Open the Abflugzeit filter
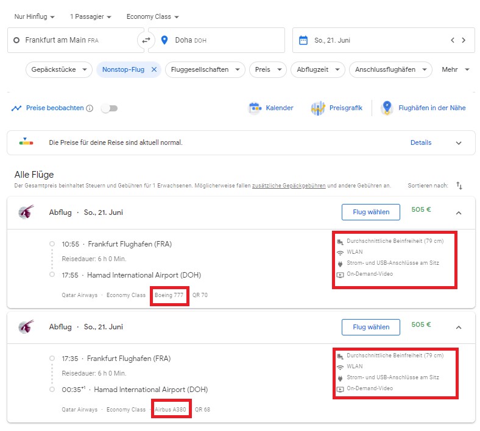 coord(317,69)
